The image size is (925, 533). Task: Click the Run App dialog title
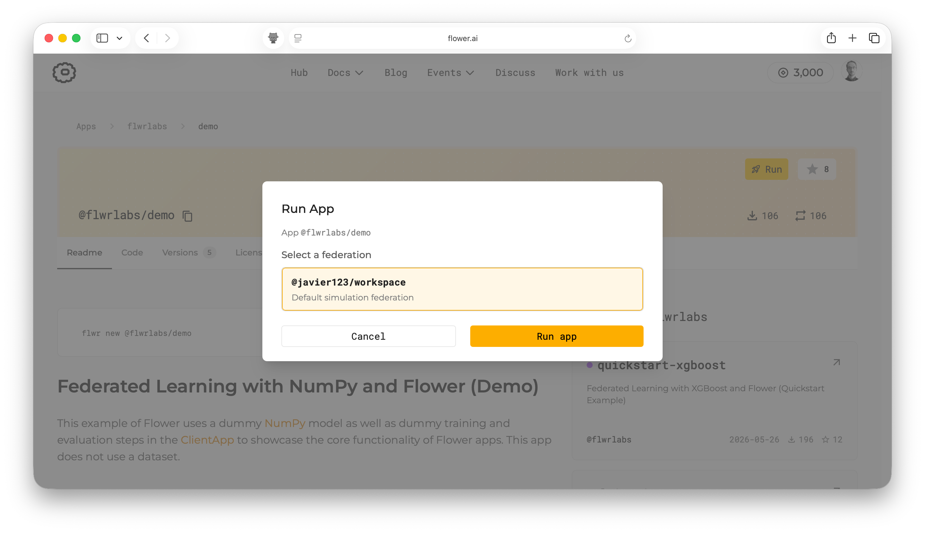click(307, 209)
